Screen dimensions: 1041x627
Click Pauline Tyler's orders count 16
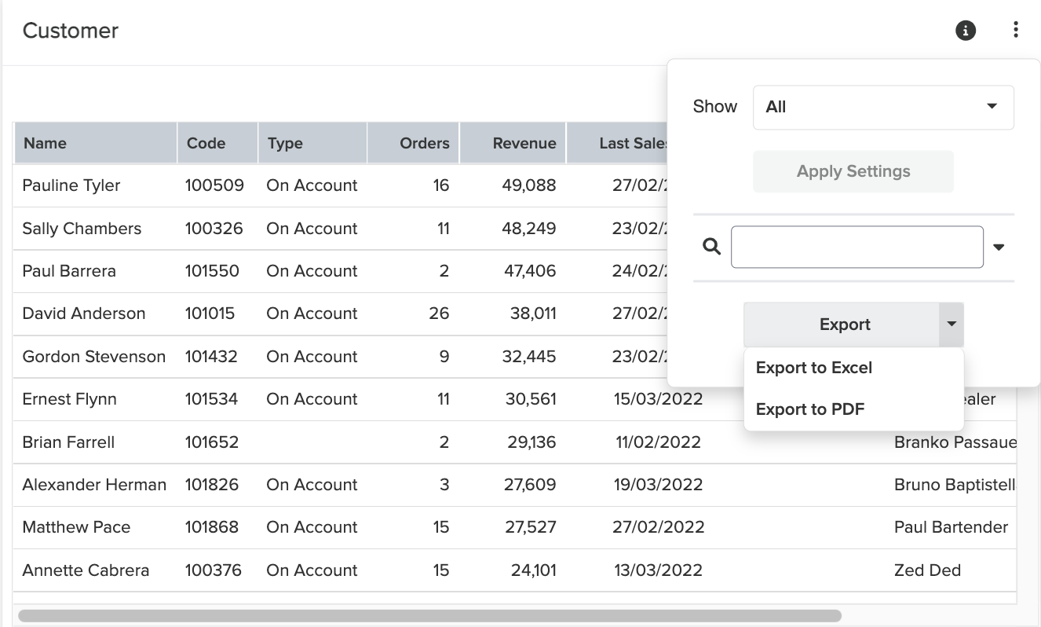(x=440, y=185)
